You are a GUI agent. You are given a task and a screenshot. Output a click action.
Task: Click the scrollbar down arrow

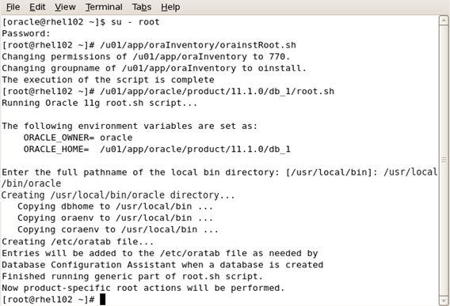[444, 300]
